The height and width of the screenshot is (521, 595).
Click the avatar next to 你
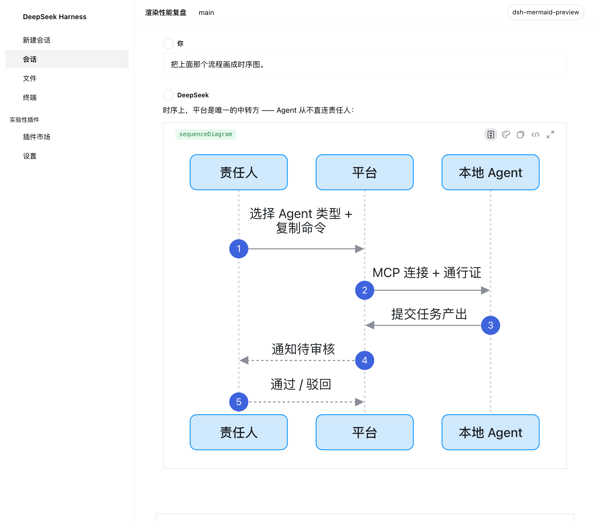[168, 43]
